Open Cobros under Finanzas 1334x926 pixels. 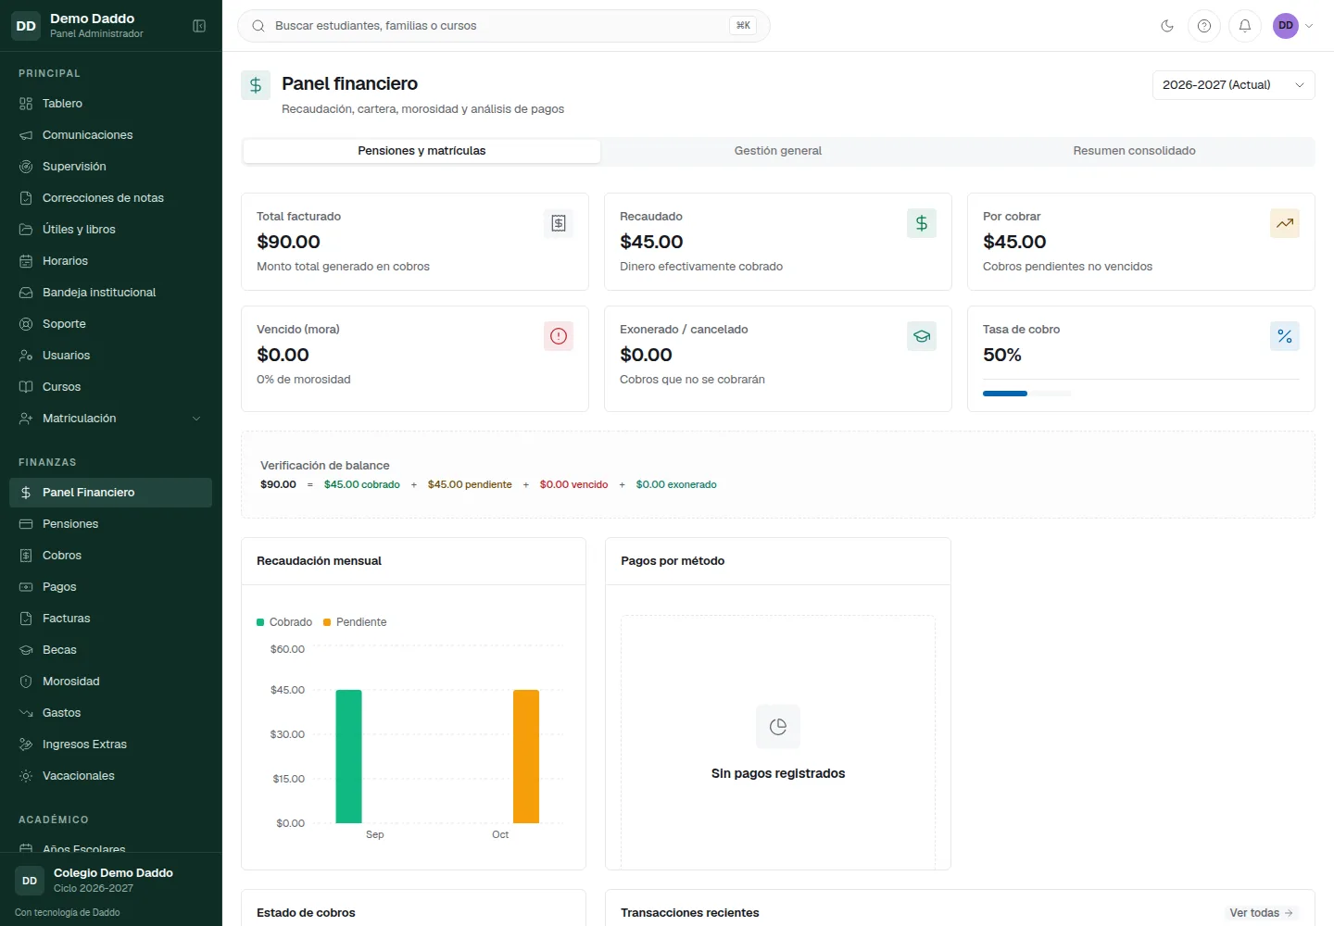[x=111, y=556]
